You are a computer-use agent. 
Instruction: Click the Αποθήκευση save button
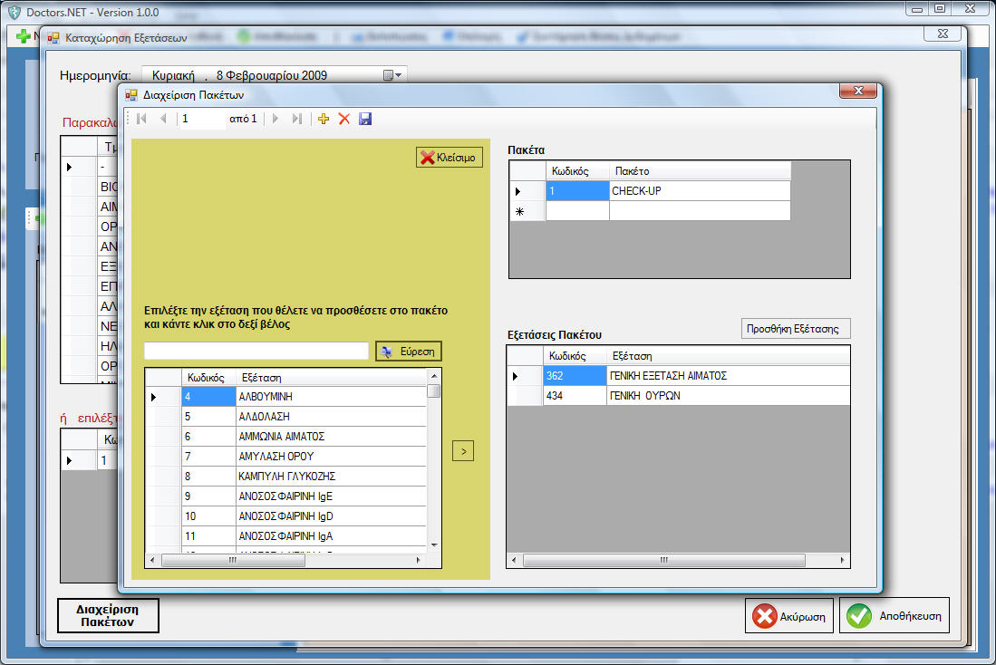coord(894,615)
